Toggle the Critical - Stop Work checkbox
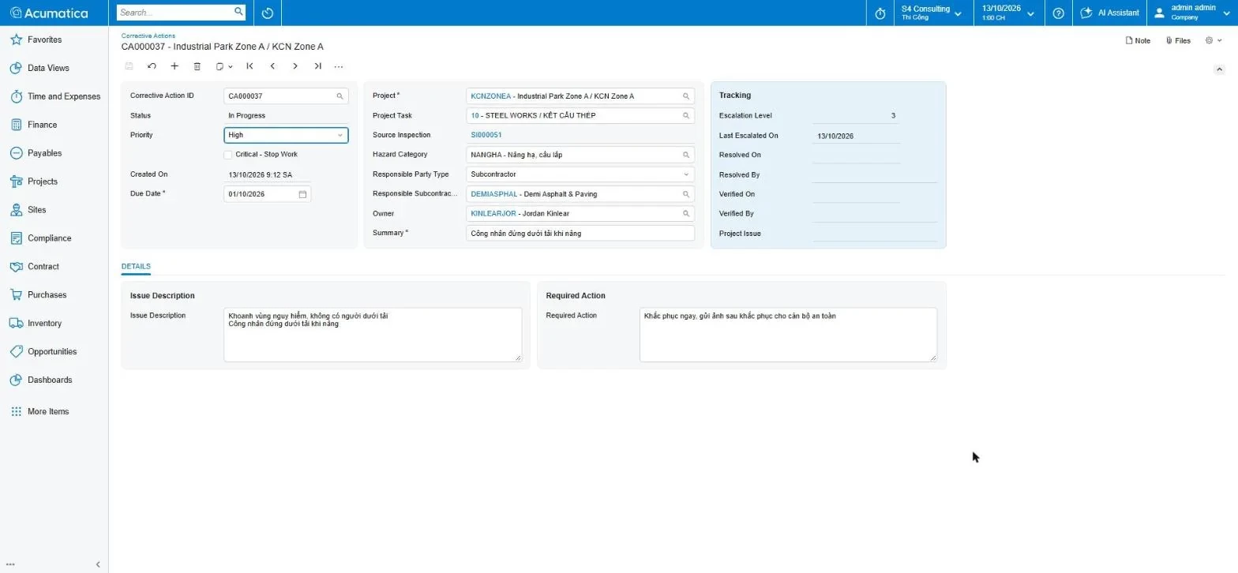The height and width of the screenshot is (573, 1238). pyautogui.click(x=228, y=155)
